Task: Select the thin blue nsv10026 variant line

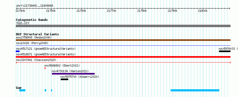Action: tap(123, 46)
